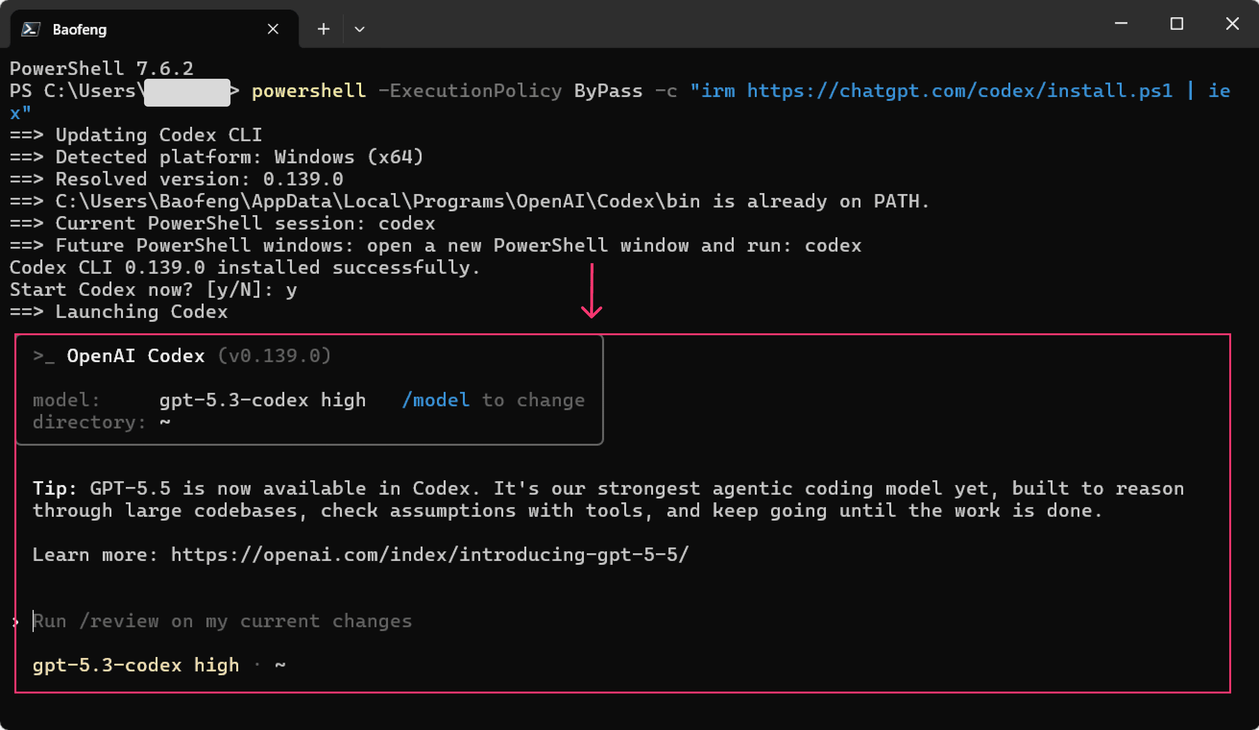Image resolution: width=1259 pixels, height=730 pixels.
Task: Open the introducing-gpt-5-5 link
Action: coord(430,555)
